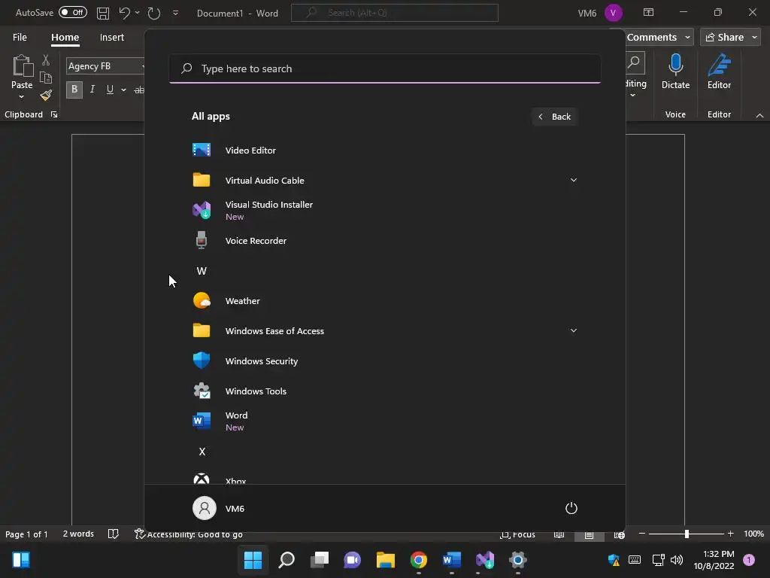
Task: Jump to letter X section header
Action: tap(202, 452)
